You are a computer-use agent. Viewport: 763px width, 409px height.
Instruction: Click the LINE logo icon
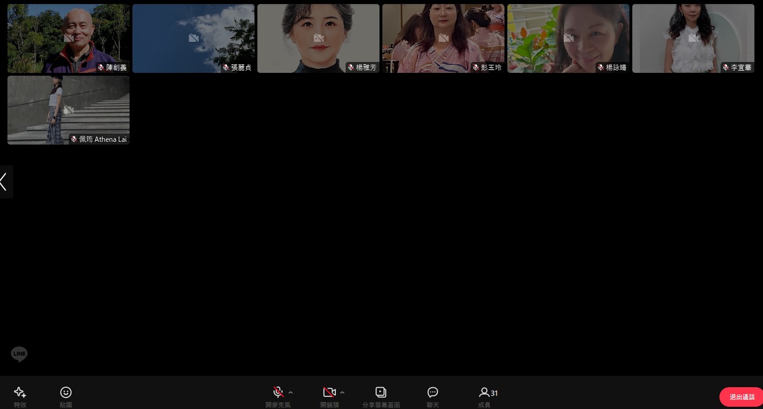tap(19, 355)
